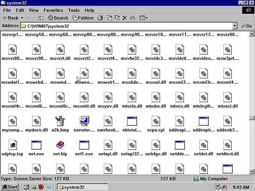The width and height of the screenshot is (255, 191).
Task: Expand the Address bar dropdown
Action: [235, 26]
